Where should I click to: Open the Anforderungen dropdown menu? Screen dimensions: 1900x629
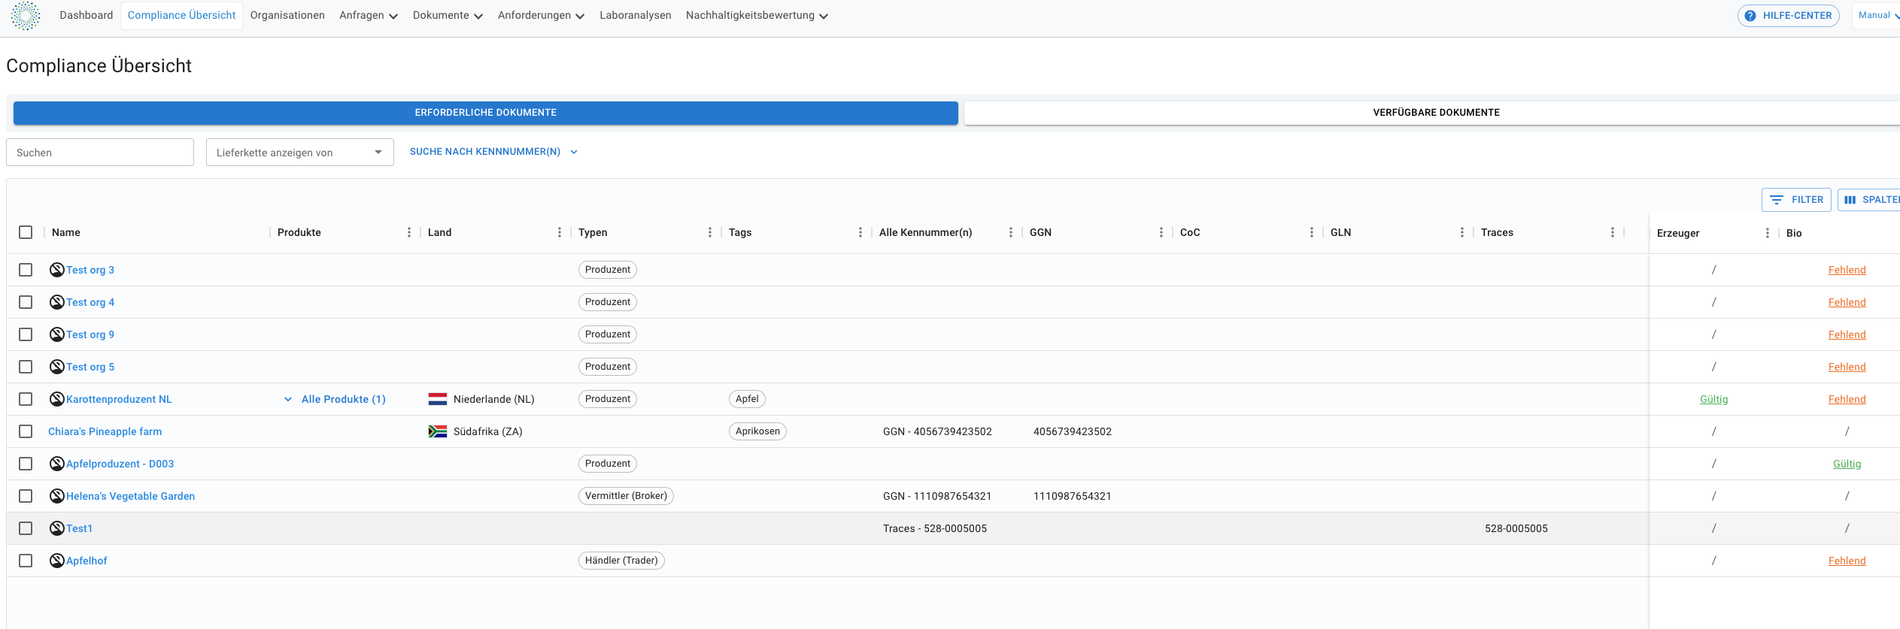541,16
